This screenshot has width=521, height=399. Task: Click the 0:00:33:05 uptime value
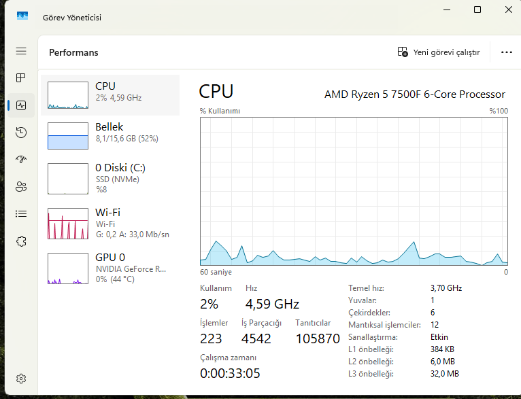tap(230, 373)
